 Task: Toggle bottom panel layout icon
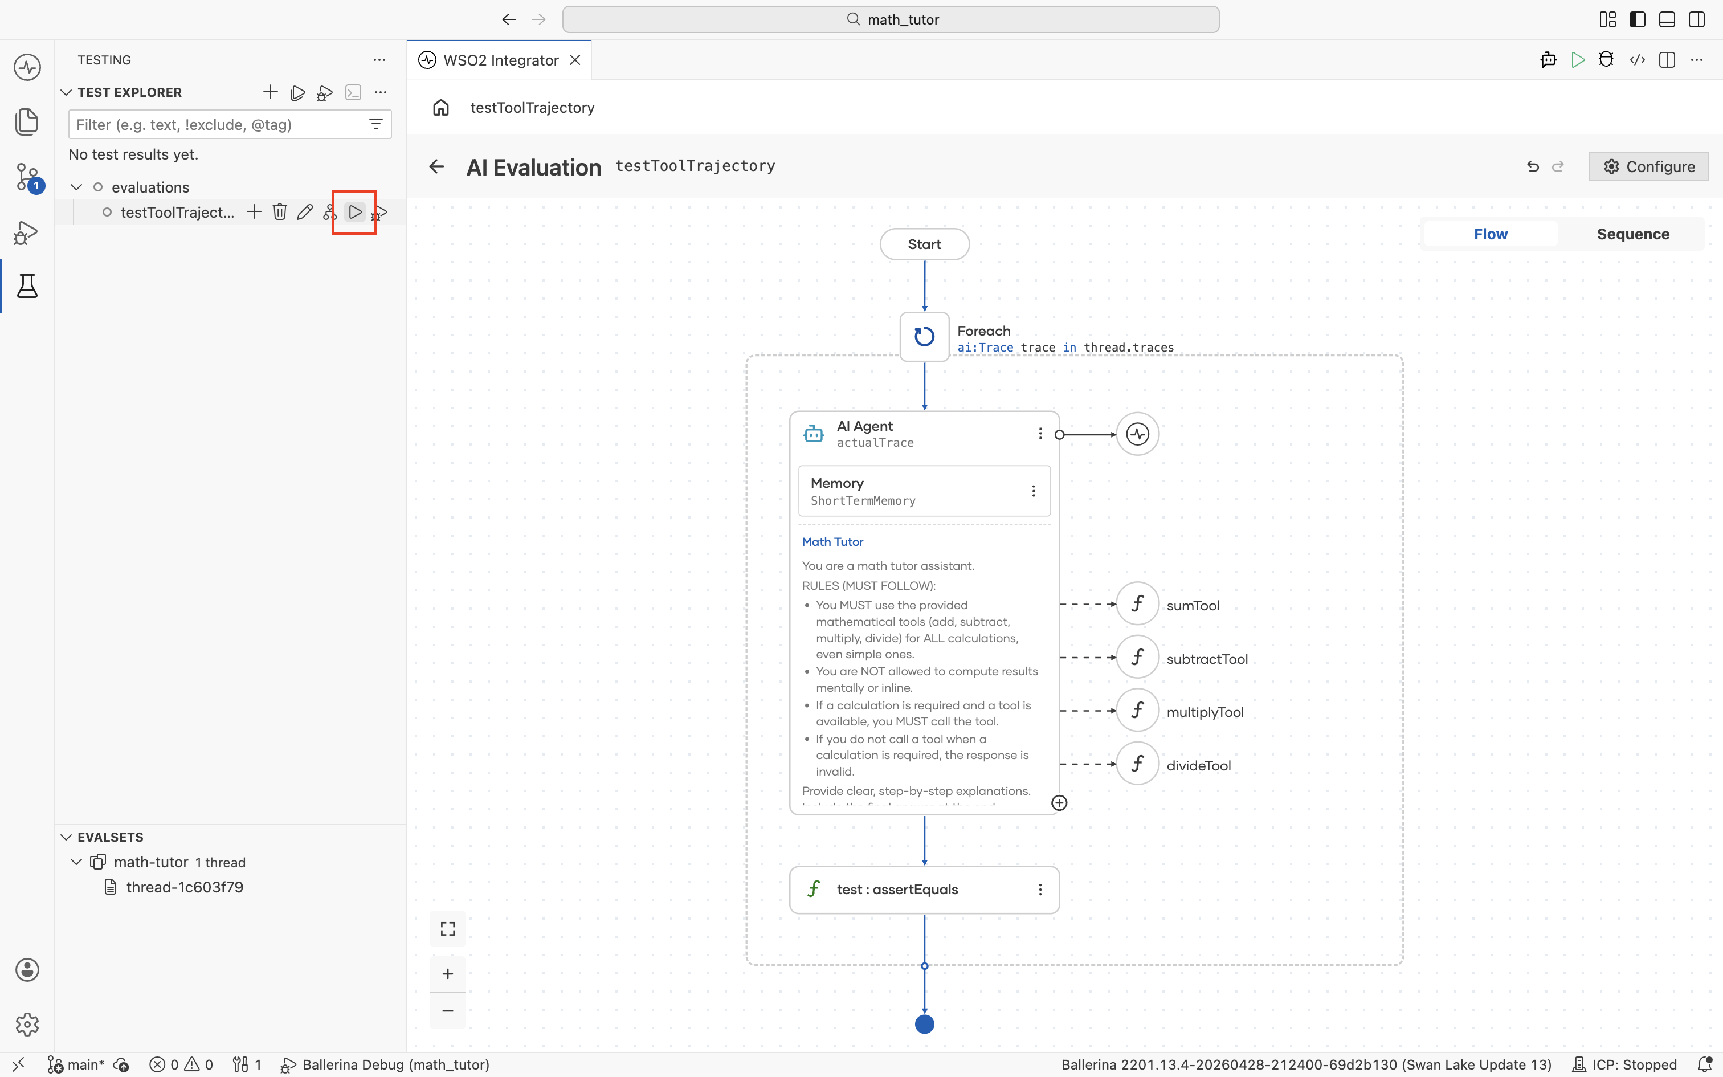(1667, 19)
